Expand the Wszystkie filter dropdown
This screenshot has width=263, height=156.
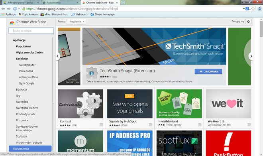point(77,22)
